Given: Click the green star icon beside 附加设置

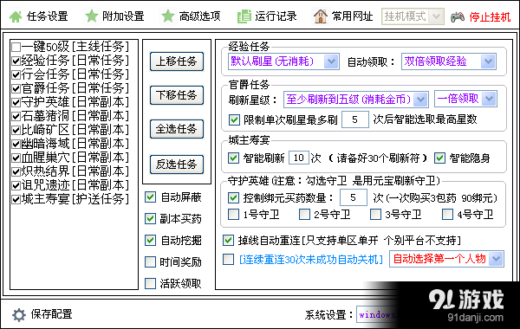Looking at the screenshot, I should [x=92, y=16].
